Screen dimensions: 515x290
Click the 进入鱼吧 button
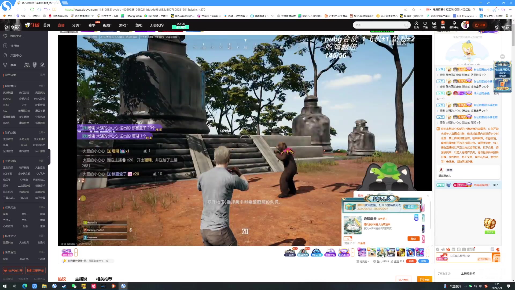403,280
